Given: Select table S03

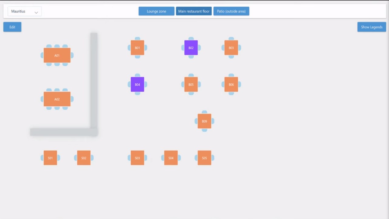Looking at the screenshot, I should click(137, 158).
